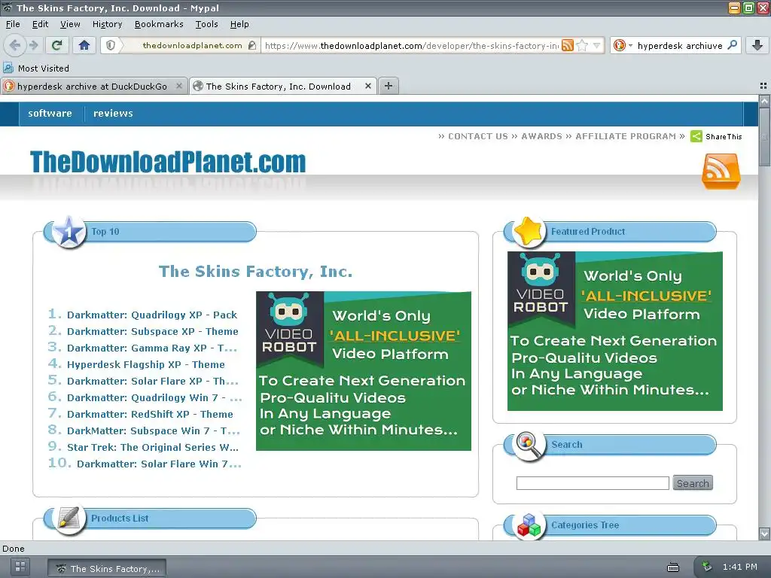
Task: Click the Search button in the sidebar
Action: (693, 483)
